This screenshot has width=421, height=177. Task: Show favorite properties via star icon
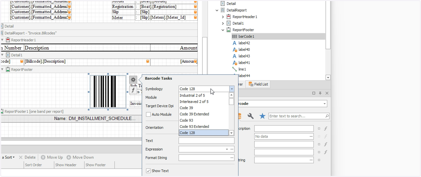coord(262,116)
